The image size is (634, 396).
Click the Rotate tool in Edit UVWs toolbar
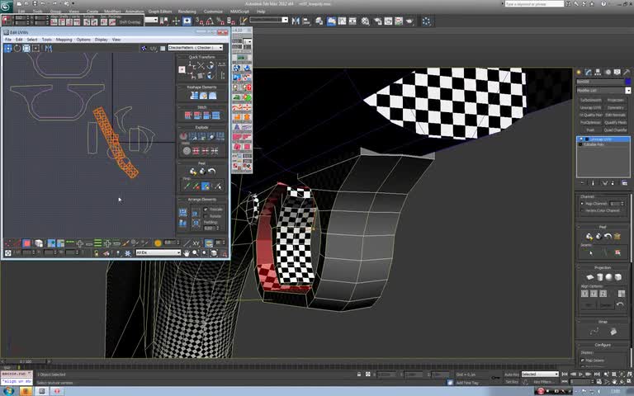pyautogui.click(x=17, y=49)
